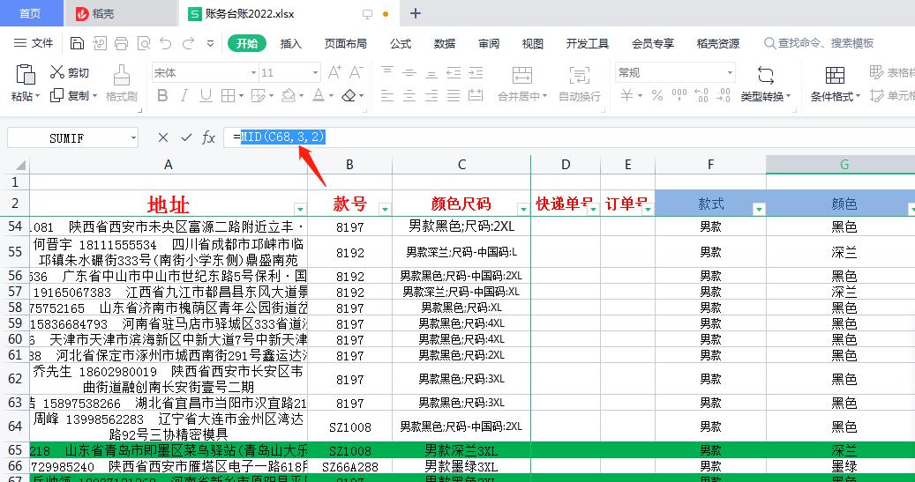Open the filter dropdown on 款号 header
The image size is (915, 482).
pos(385,209)
